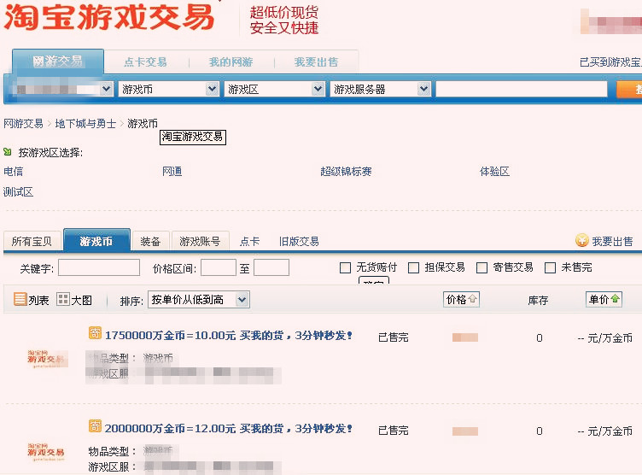Click consignment badge icon on 1750000万金币 listing
Viewport: 642px width, 475px height.
[x=95, y=333]
